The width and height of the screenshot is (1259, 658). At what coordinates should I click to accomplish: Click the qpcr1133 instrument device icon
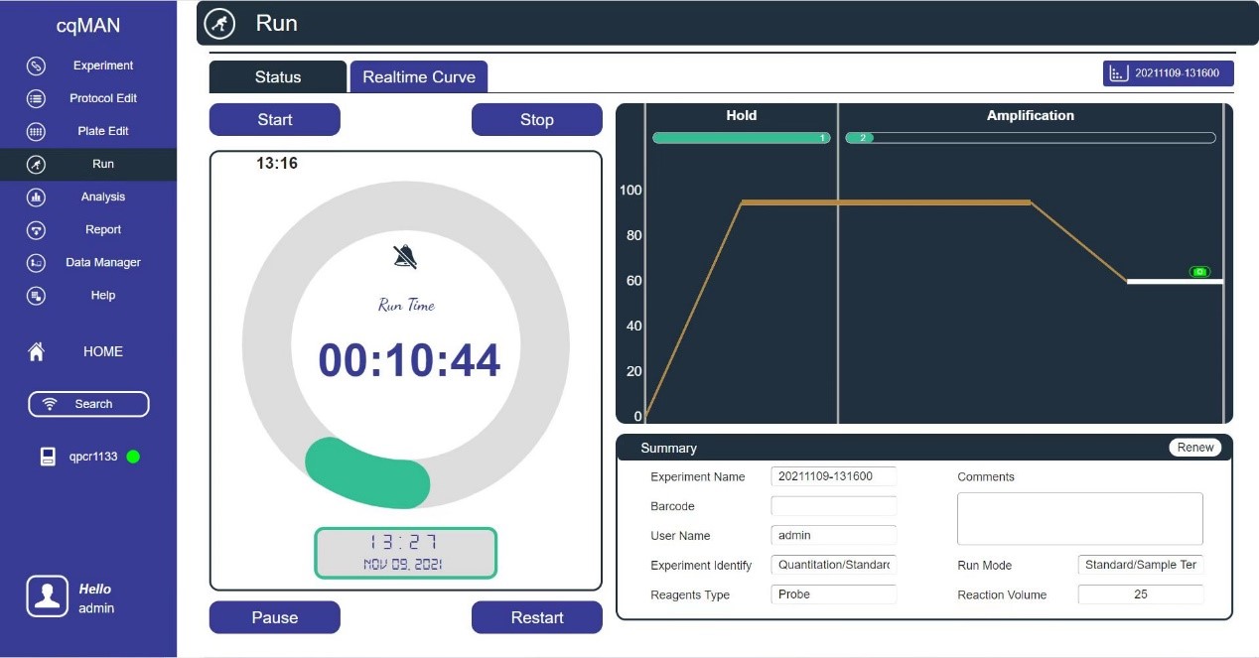(x=48, y=457)
